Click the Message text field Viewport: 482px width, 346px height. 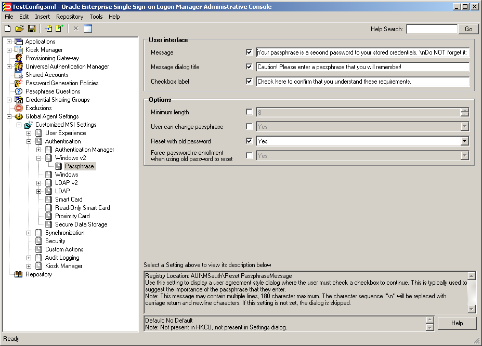363,52
